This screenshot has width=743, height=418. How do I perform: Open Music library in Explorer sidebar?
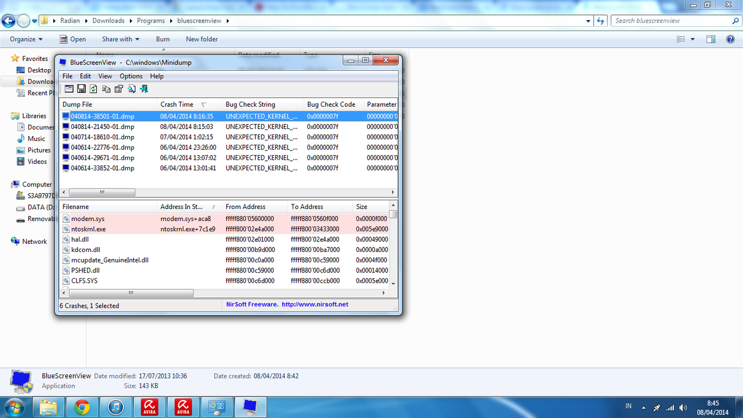[x=31, y=139]
